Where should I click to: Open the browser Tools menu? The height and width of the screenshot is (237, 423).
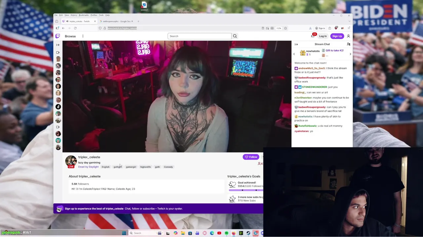tap(101, 15)
